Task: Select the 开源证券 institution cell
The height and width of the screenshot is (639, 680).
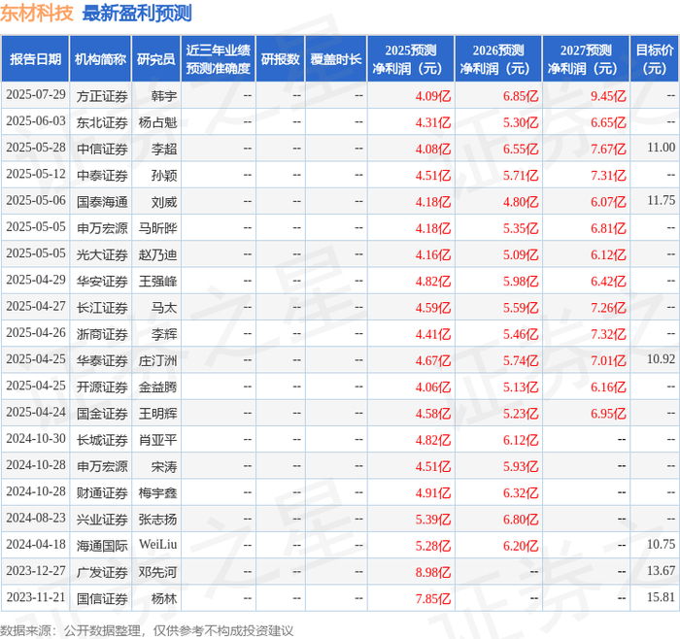Action: pyautogui.click(x=102, y=387)
